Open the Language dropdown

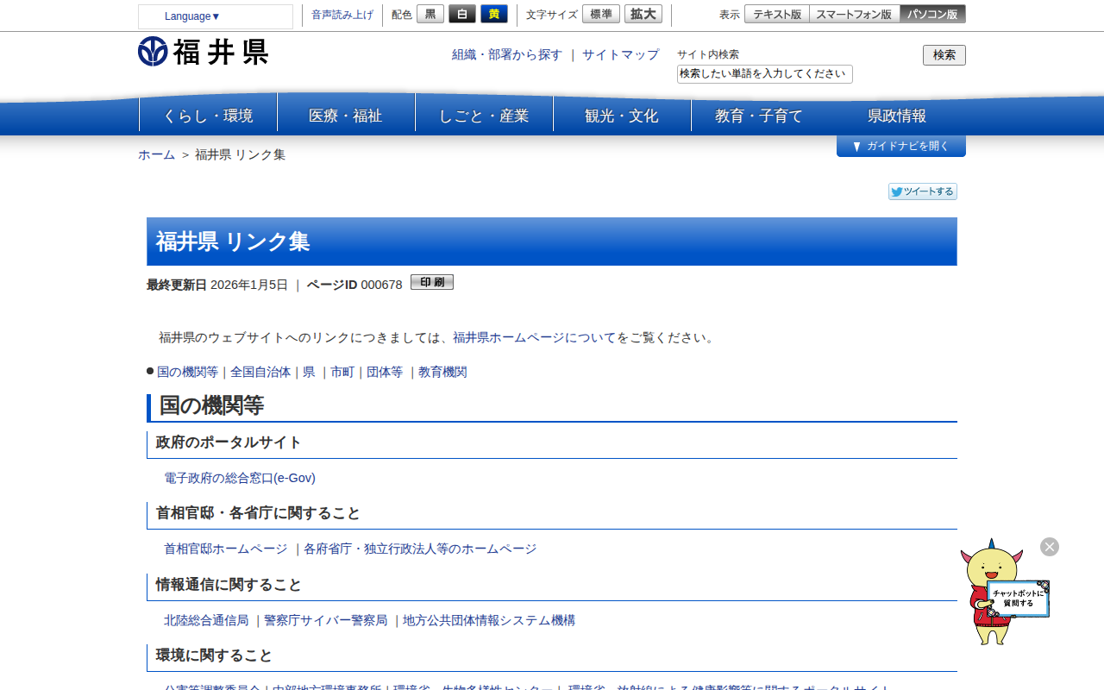(216, 16)
